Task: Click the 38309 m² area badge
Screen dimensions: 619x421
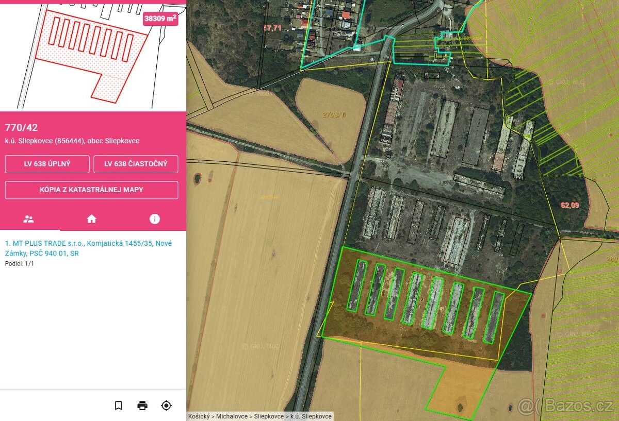Action: tap(160, 19)
